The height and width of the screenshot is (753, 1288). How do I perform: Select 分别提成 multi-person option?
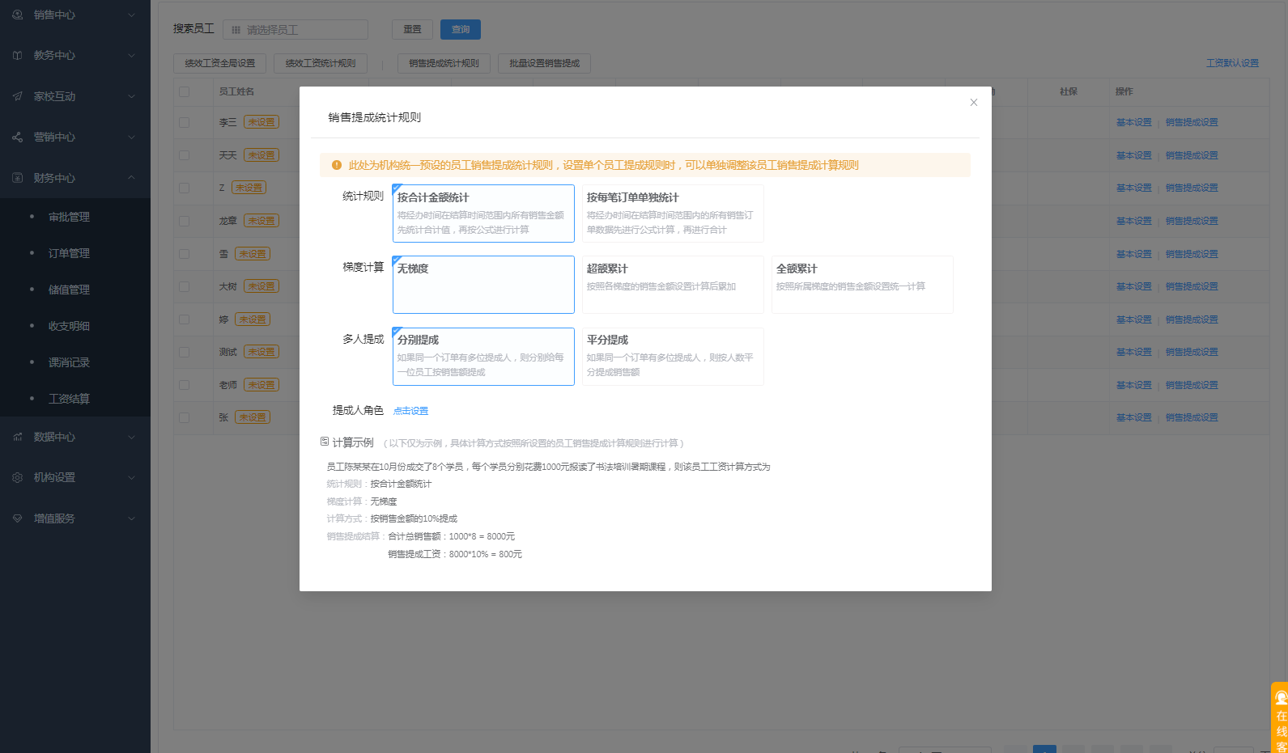[483, 357]
